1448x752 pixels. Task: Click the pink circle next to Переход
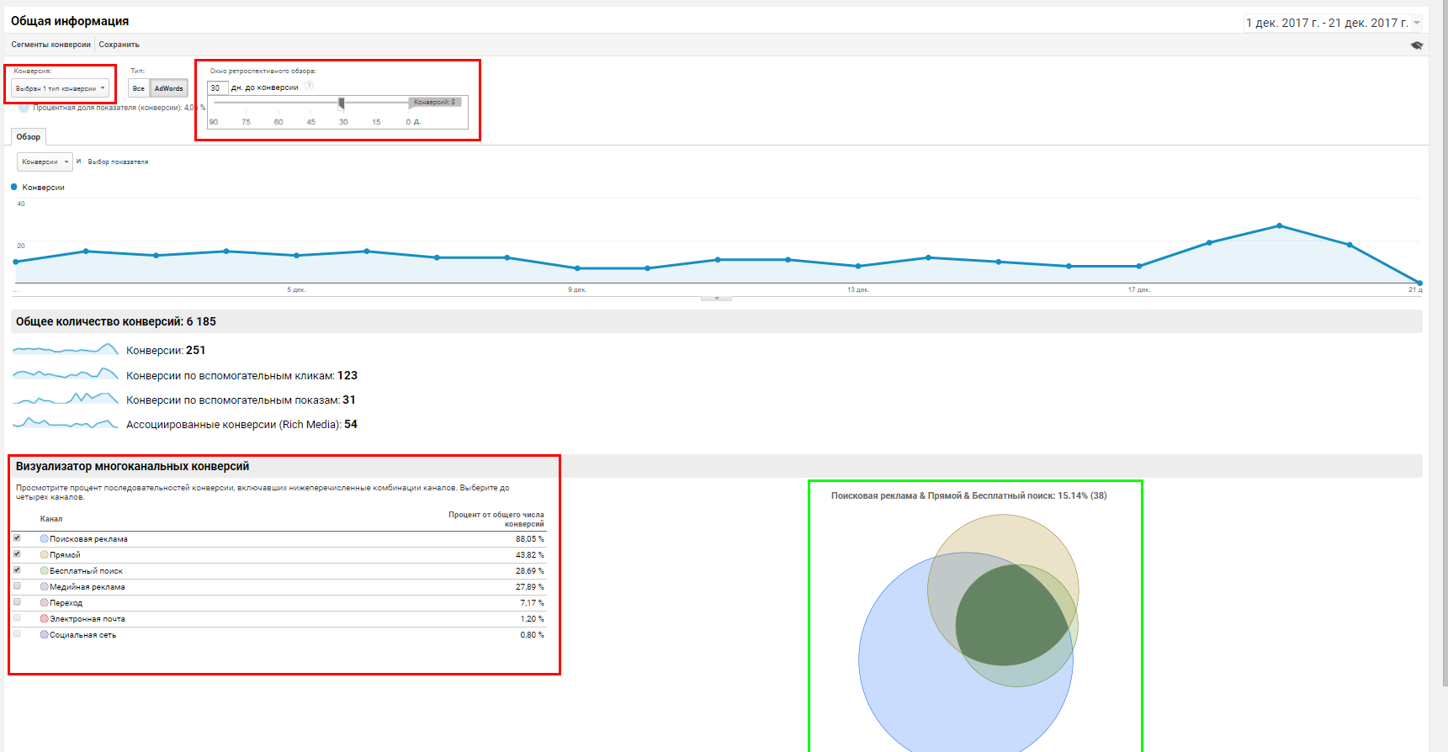45,602
